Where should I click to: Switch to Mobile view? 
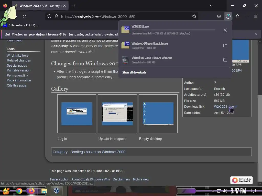click(141, 179)
